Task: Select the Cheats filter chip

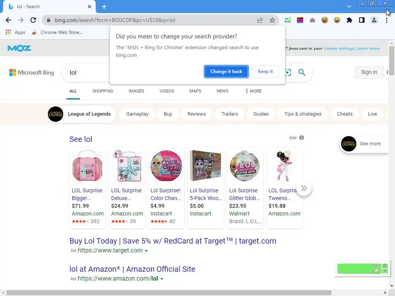Action: (x=344, y=114)
